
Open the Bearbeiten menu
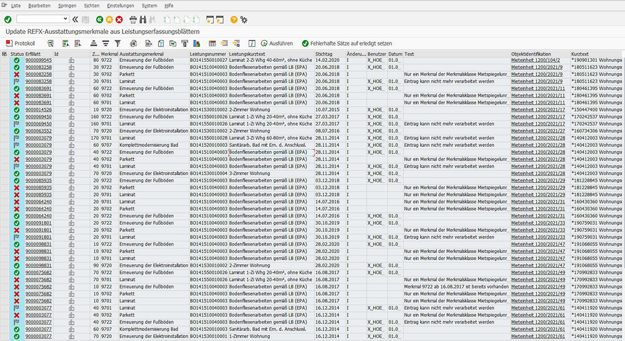(x=39, y=5)
